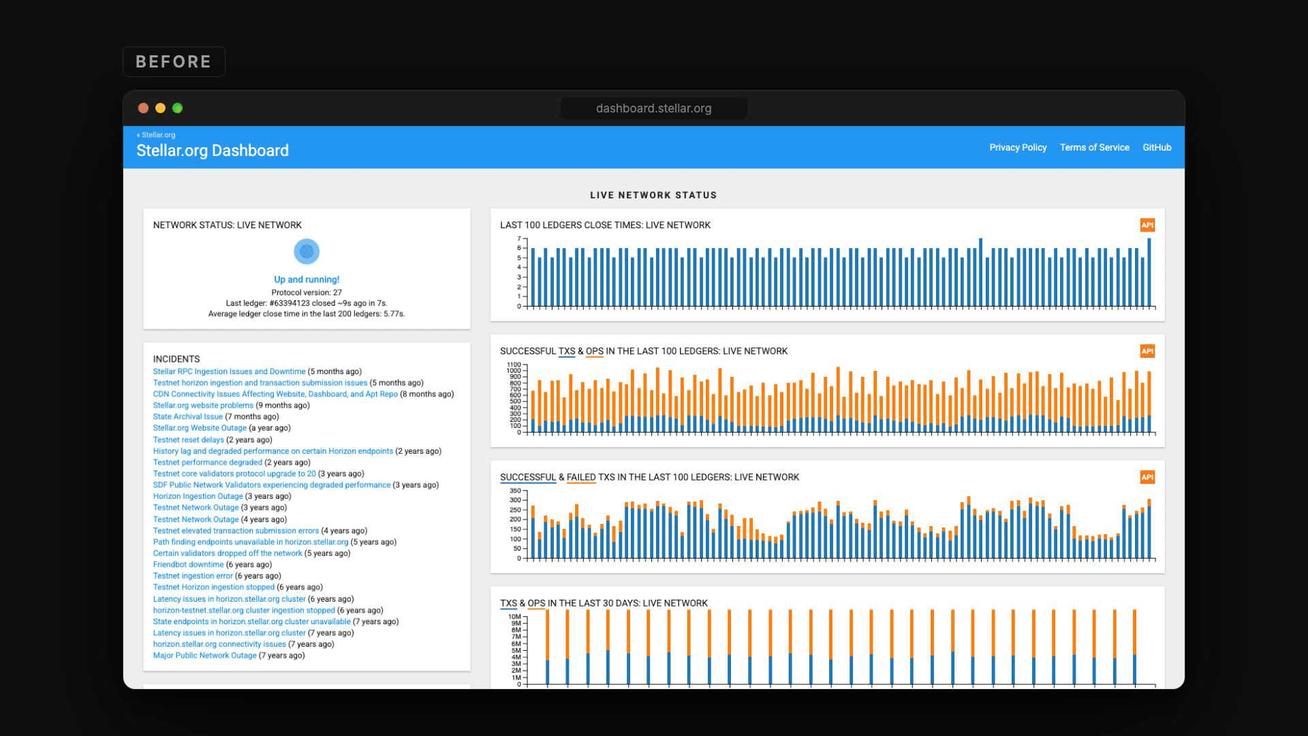Image resolution: width=1308 pixels, height=736 pixels.
Task: Click the blue network status indicator circle
Action: tap(307, 251)
